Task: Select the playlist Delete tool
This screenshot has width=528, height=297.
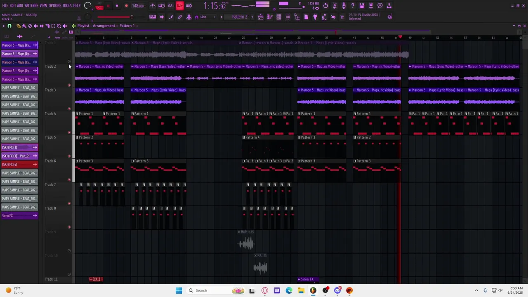Action: [x=30, y=26]
